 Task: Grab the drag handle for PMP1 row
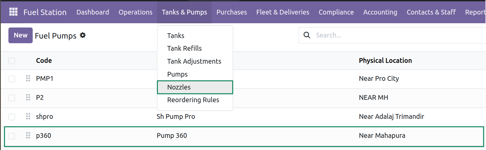click(28, 78)
